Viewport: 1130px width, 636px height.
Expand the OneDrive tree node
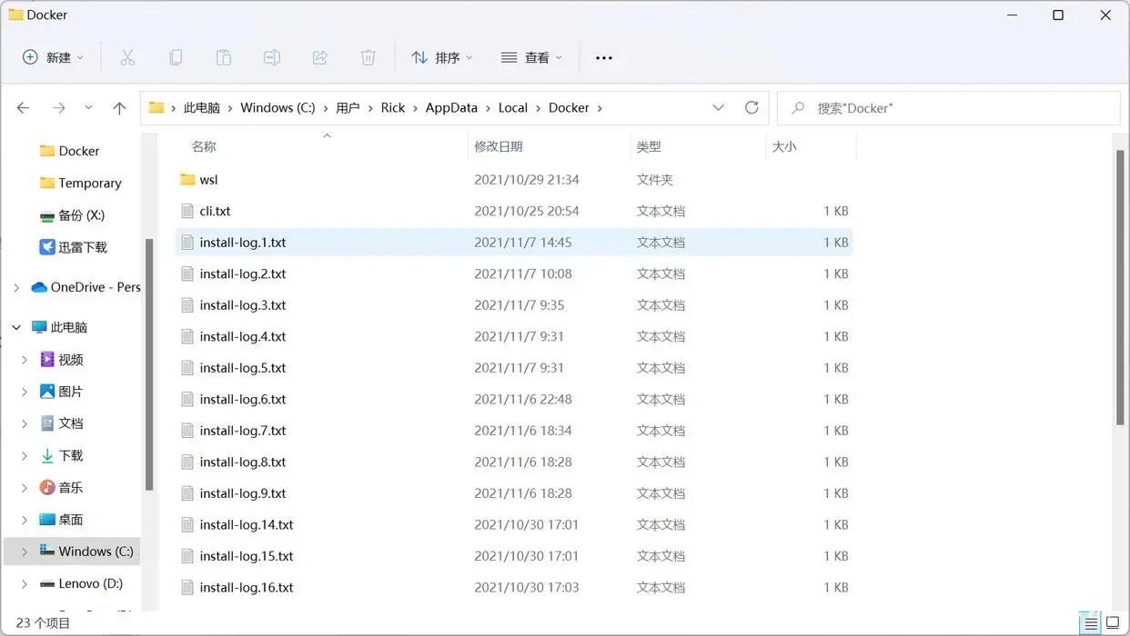click(16, 287)
